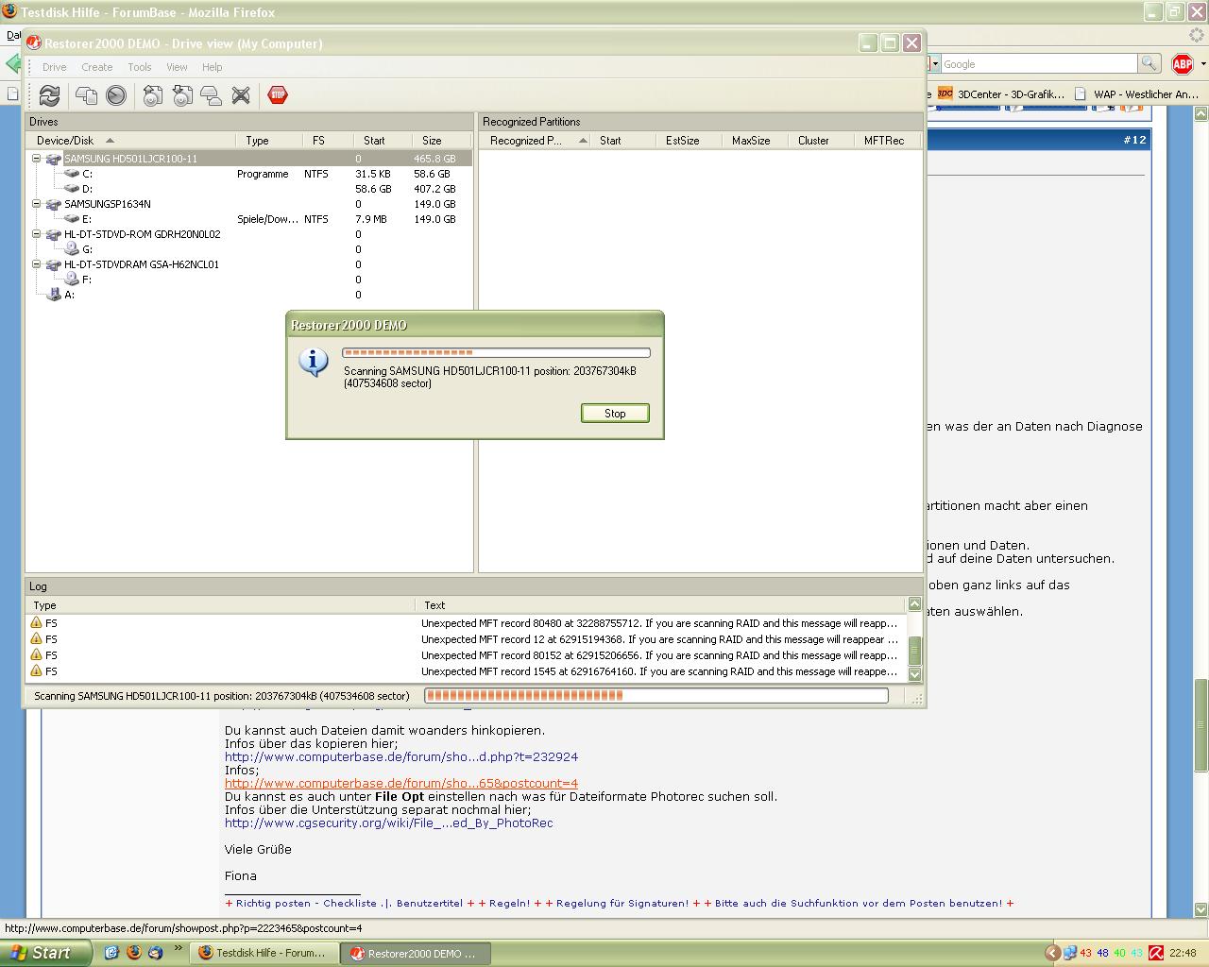Click the EstSize column header
This screenshot has width=1209, height=967.
click(690, 140)
